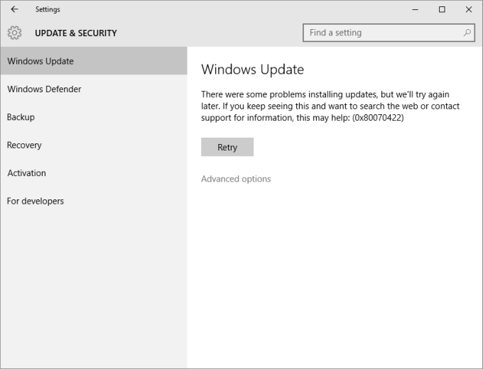This screenshot has width=483, height=369.
Task: Maximize the Settings window
Action: pyautogui.click(x=442, y=9)
